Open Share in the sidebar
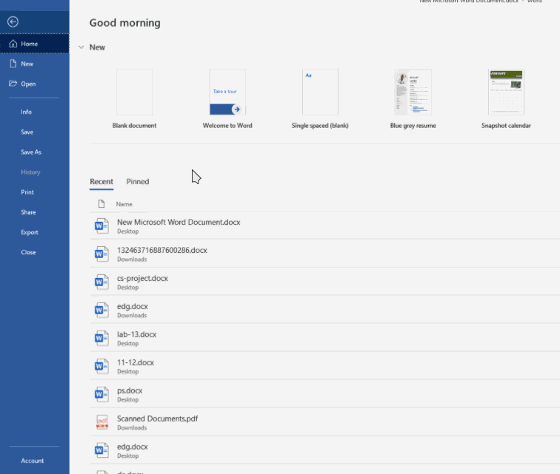This screenshot has width=560, height=474. click(x=28, y=212)
